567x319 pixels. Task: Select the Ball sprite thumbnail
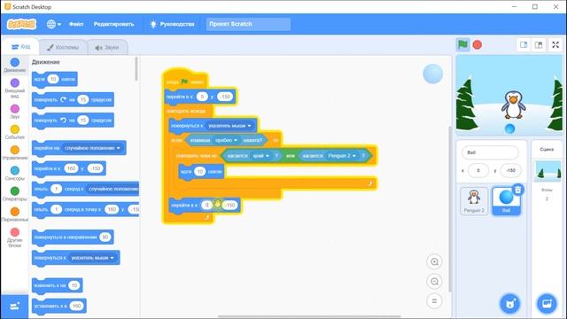pyautogui.click(x=506, y=201)
